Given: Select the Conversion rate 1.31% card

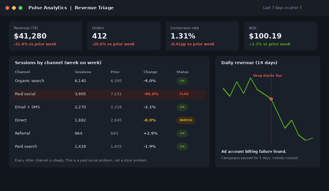Looking at the screenshot, I should (x=202, y=36).
